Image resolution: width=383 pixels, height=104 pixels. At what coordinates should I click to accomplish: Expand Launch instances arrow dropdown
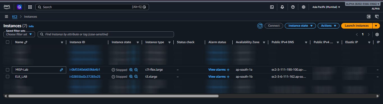pos(376,26)
